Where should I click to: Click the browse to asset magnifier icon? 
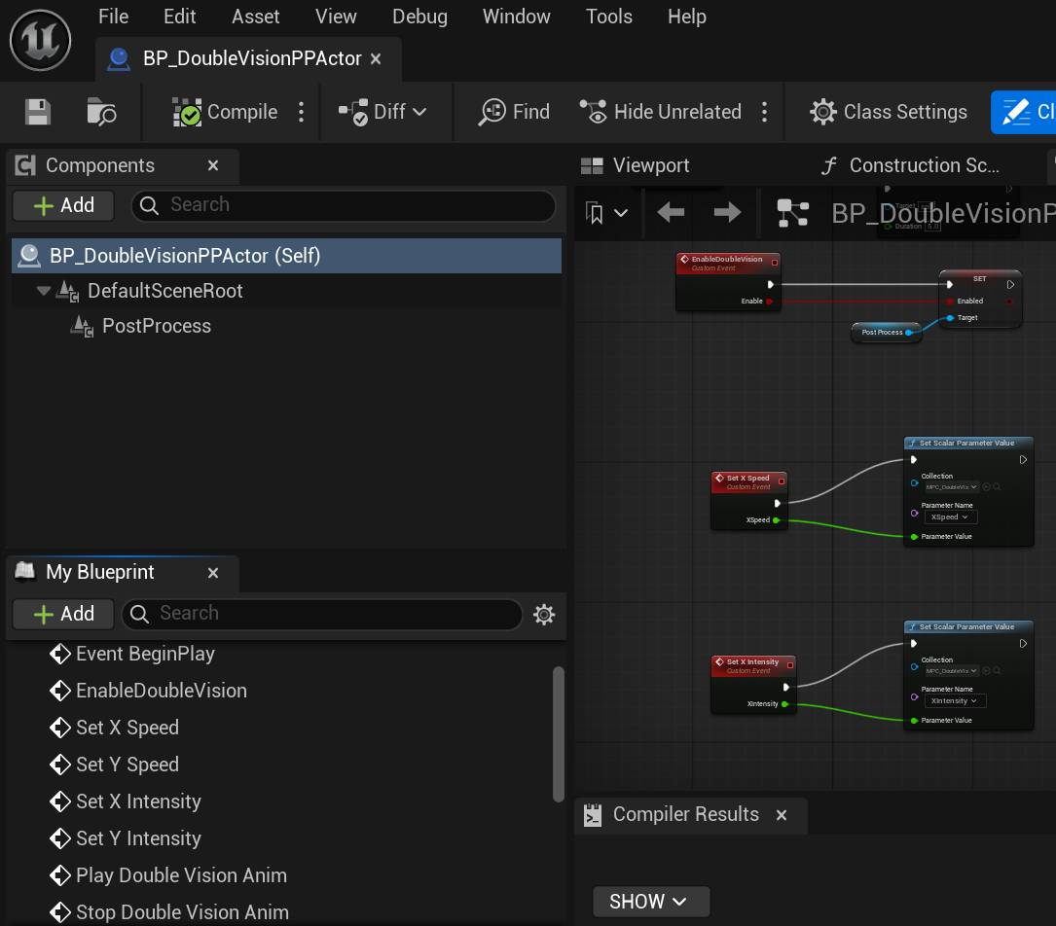(x=100, y=112)
